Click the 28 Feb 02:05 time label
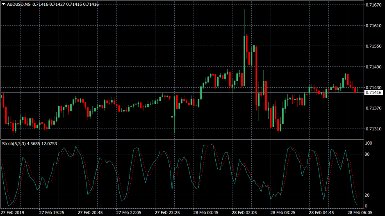385x216 pixels. point(244,213)
